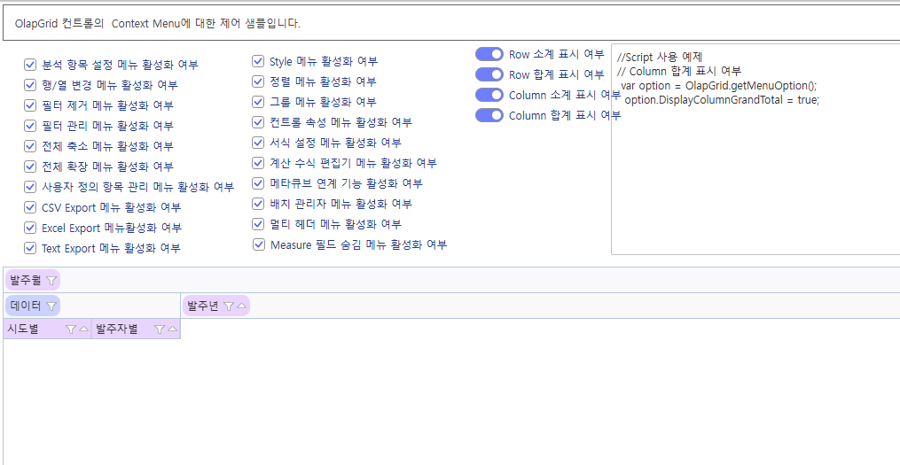Open filter icon on 발주자별 header
Screen dimensions: 900x465
tap(160, 329)
